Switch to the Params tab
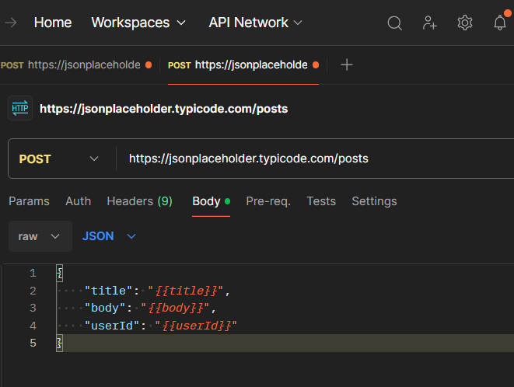Image resolution: width=514 pixels, height=387 pixels. (29, 201)
